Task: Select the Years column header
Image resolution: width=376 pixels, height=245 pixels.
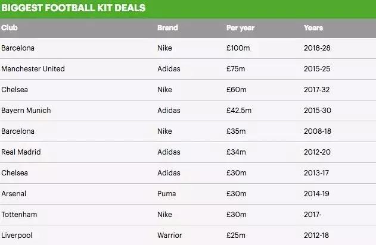Action: coord(313,28)
